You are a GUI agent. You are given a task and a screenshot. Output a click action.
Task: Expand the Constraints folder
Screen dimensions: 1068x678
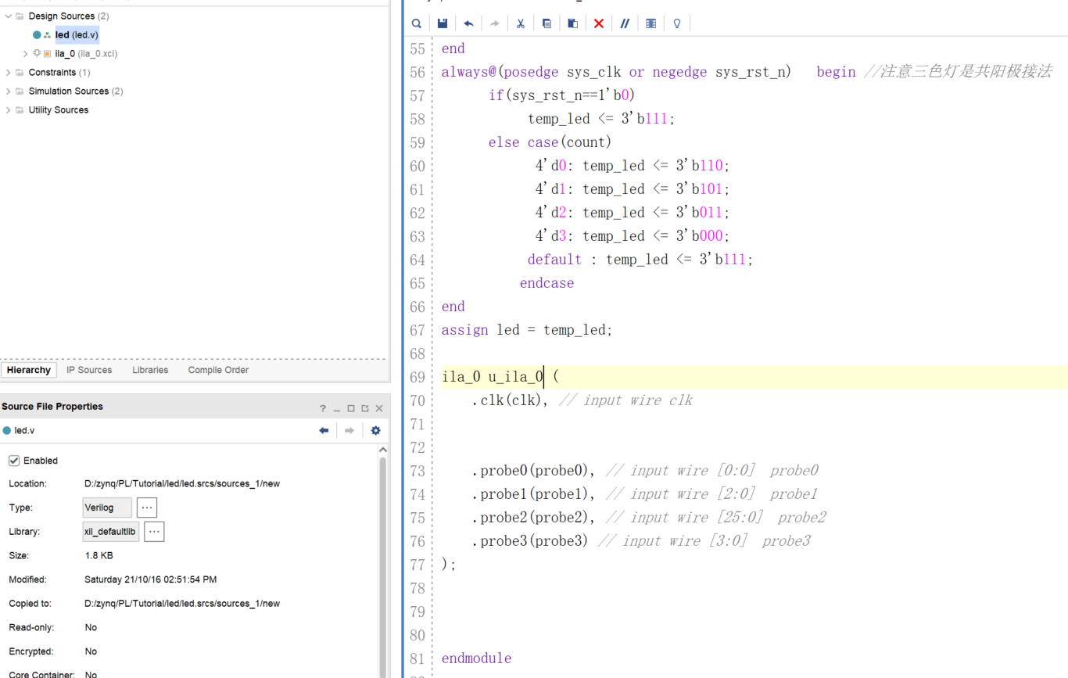(8, 72)
